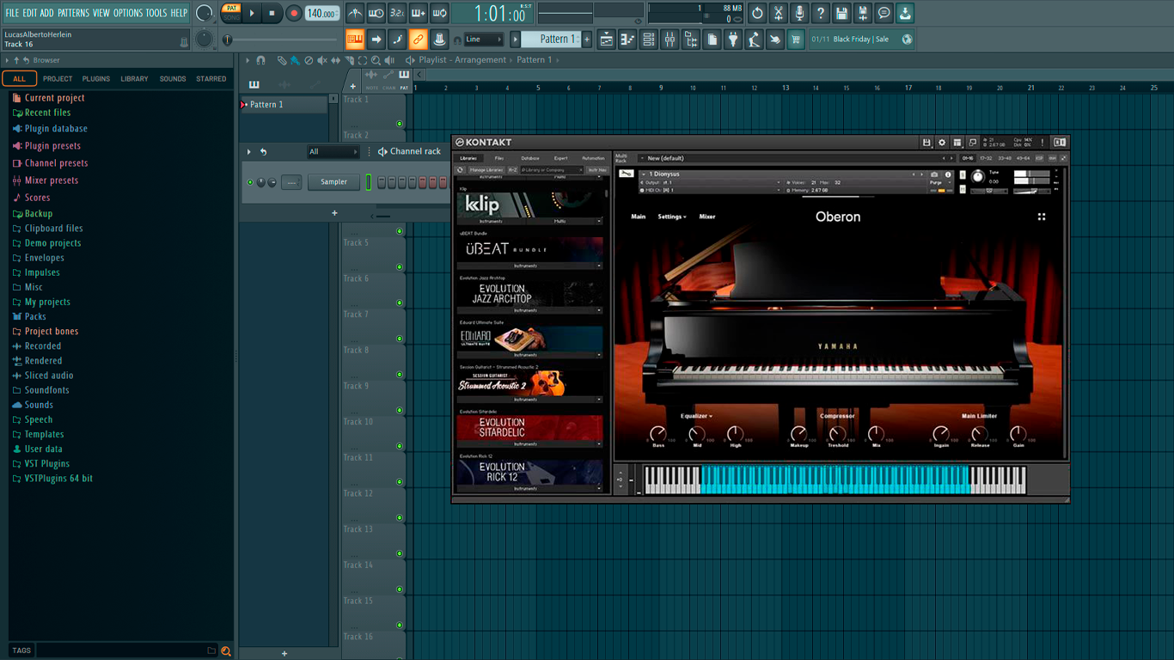
Task: Click the tempo 140.000 field
Action: tap(322, 14)
